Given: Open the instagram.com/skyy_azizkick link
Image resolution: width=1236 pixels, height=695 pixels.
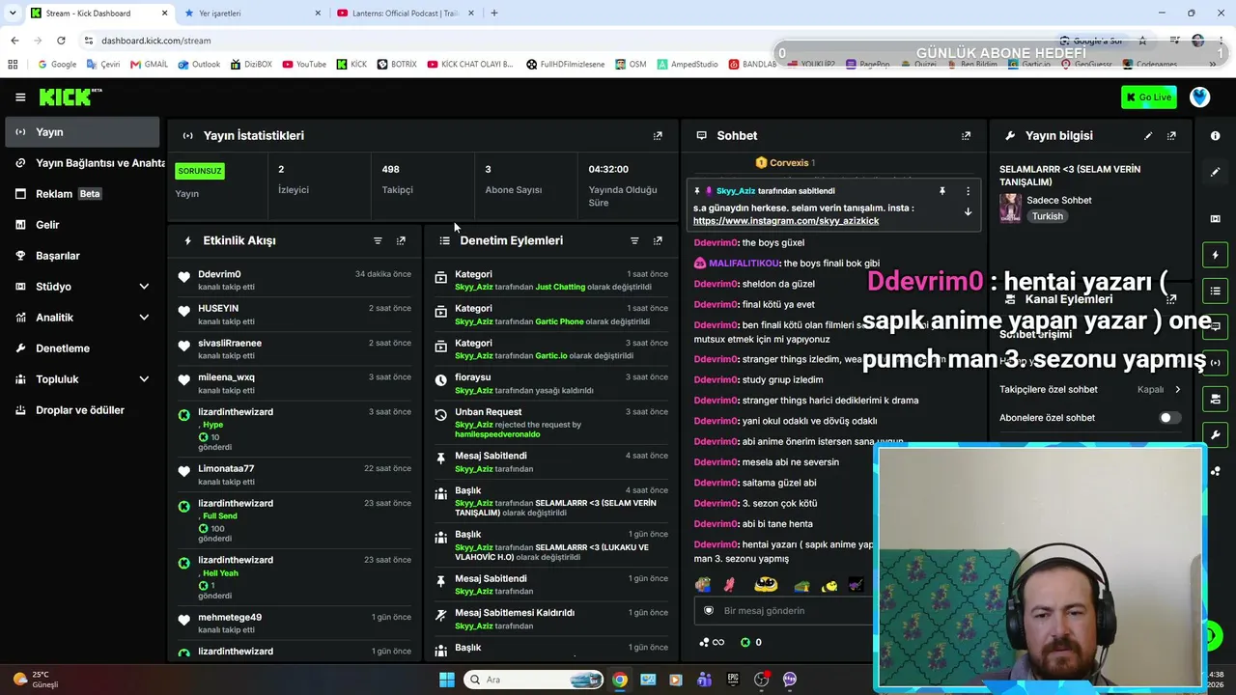Looking at the screenshot, I should tap(786, 221).
